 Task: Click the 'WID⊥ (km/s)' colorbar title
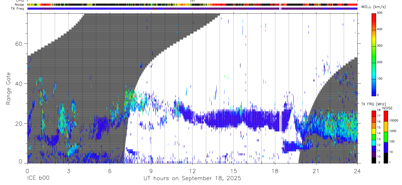pos(373,7)
